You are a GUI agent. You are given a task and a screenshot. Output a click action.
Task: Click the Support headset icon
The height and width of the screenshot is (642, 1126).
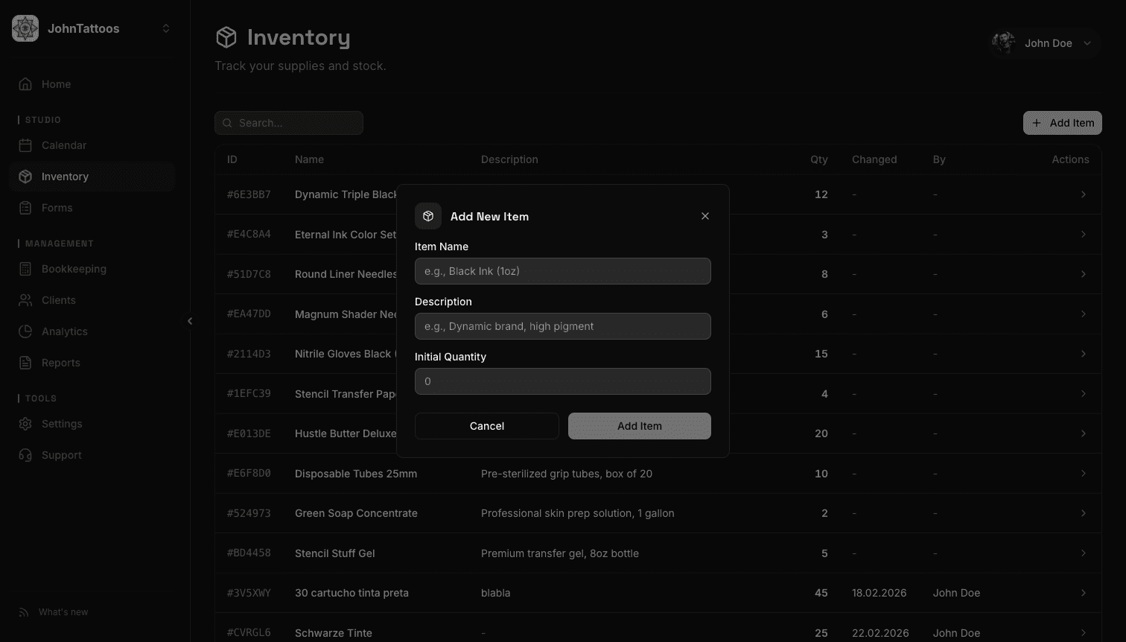(26, 455)
